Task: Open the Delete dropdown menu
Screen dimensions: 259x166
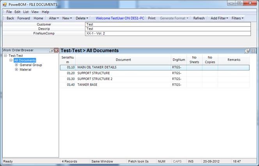Action: point(82,18)
